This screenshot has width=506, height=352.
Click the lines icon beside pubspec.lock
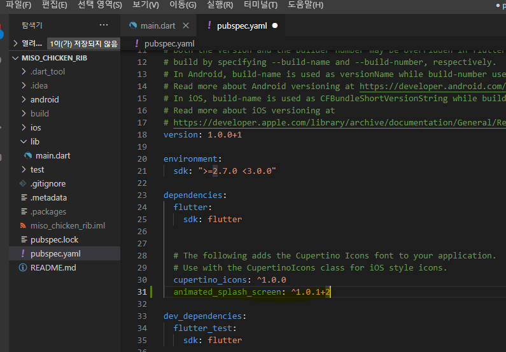(24, 239)
